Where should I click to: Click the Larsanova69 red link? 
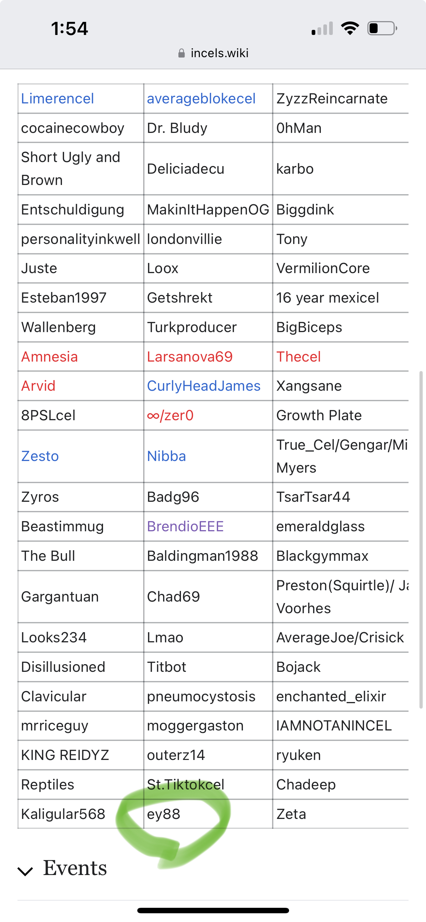click(190, 357)
